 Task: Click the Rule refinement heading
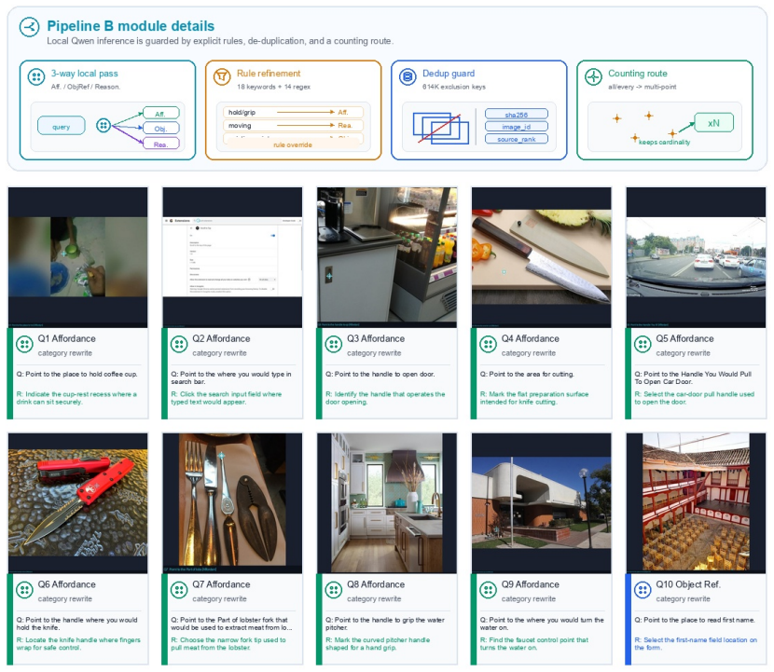pos(269,74)
